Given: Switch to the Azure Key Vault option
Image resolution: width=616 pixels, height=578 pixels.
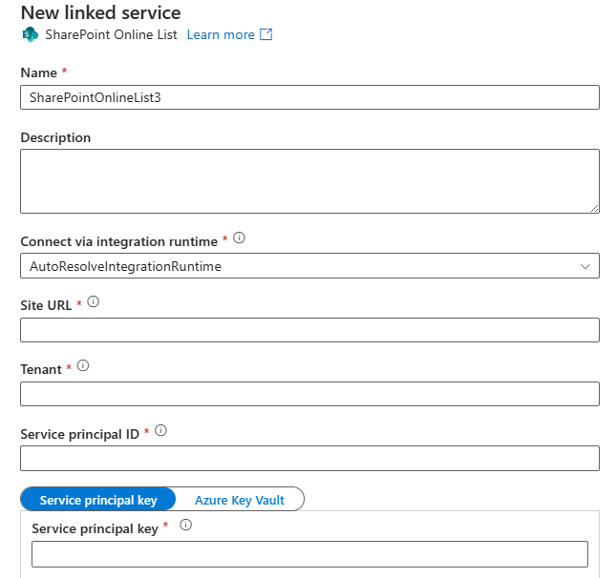Looking at the screenshot, I should point(240,499).
